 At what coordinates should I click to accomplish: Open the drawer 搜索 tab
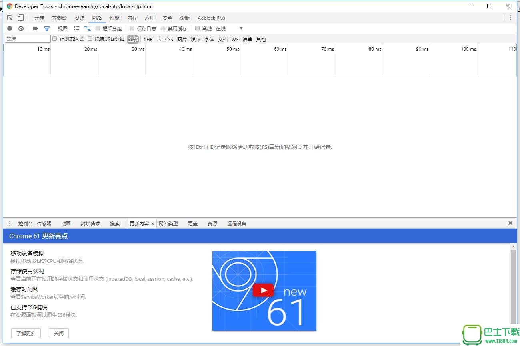coord(115,224)
